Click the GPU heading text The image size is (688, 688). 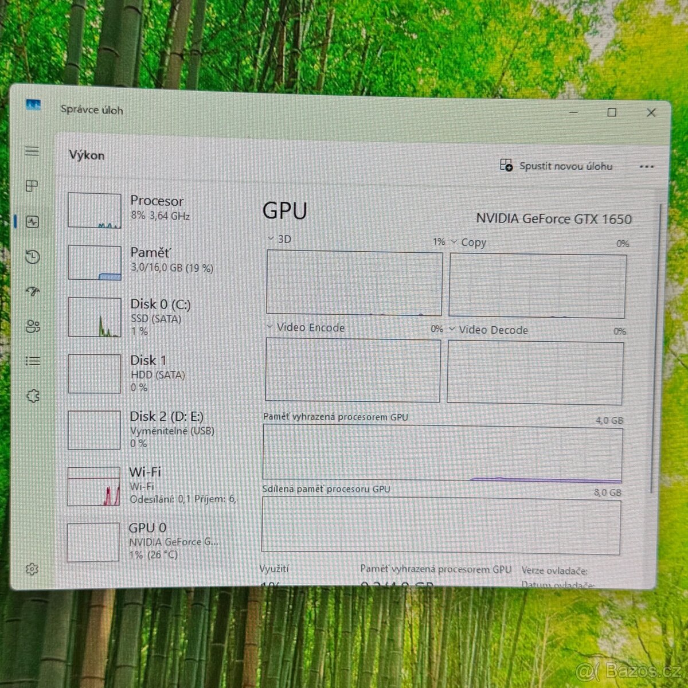tap(285, 210)
